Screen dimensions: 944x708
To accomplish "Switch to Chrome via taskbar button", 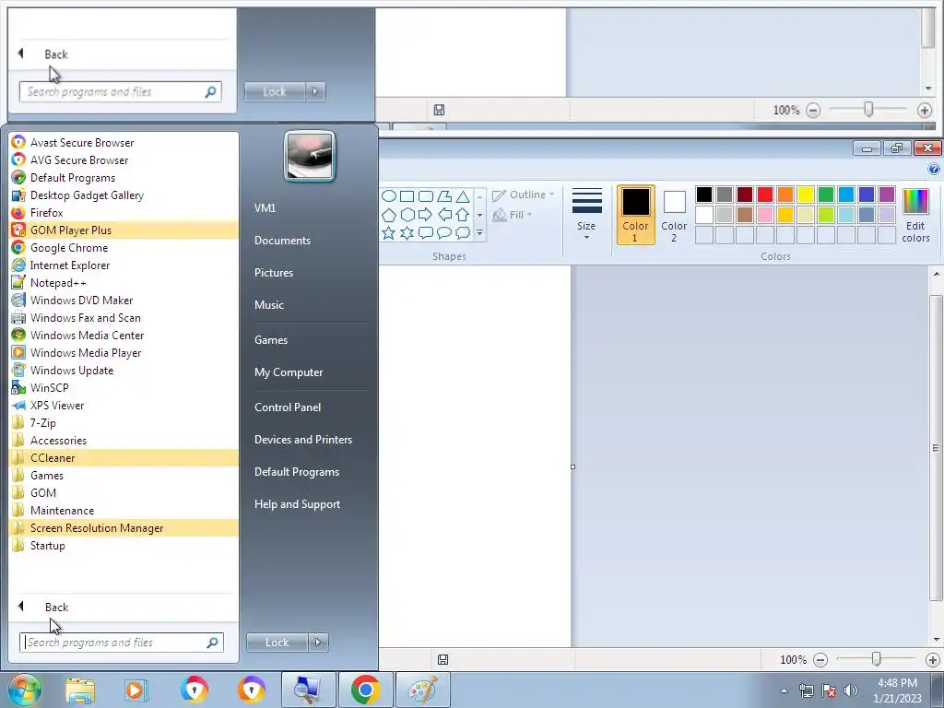I will pos(365,690).
